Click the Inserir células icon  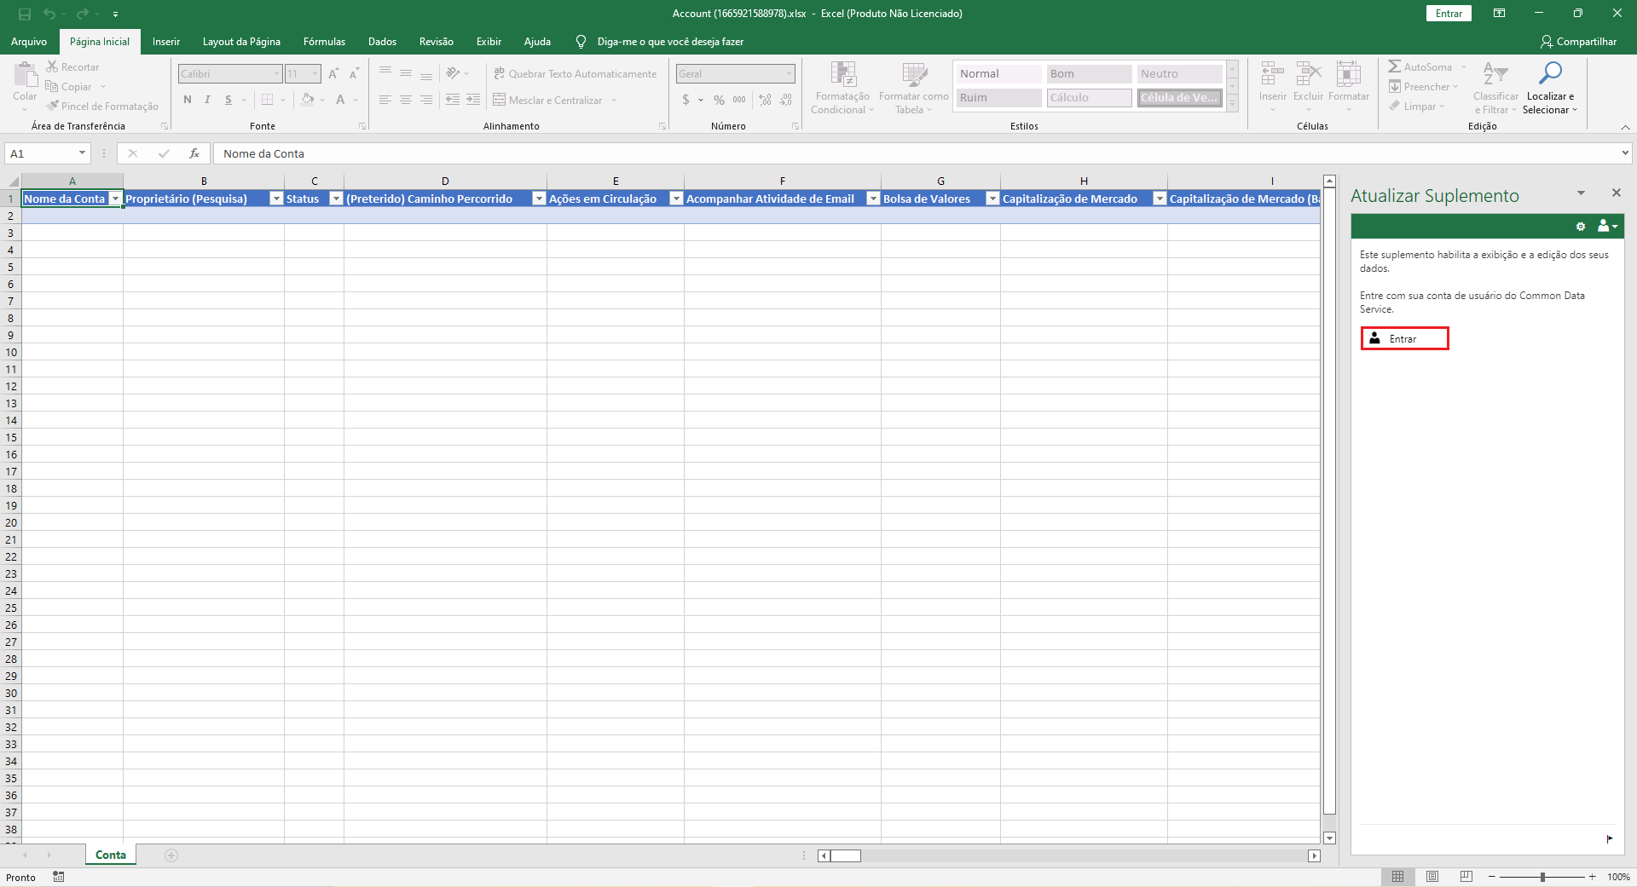pos(1272,75)
